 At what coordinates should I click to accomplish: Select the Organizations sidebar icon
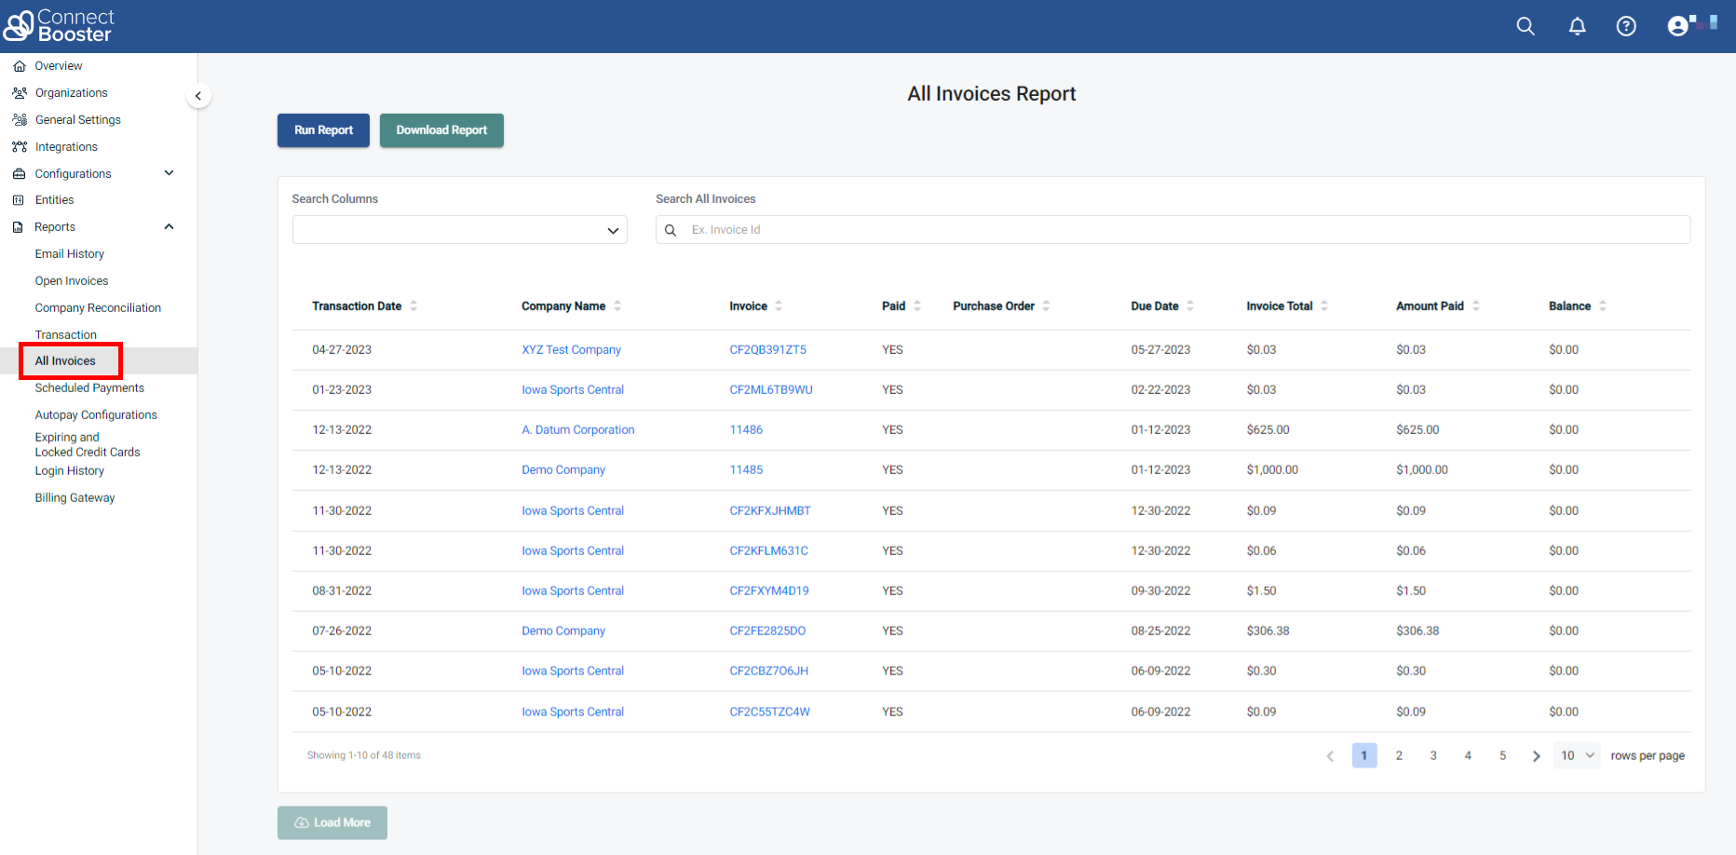coord(20,92)
